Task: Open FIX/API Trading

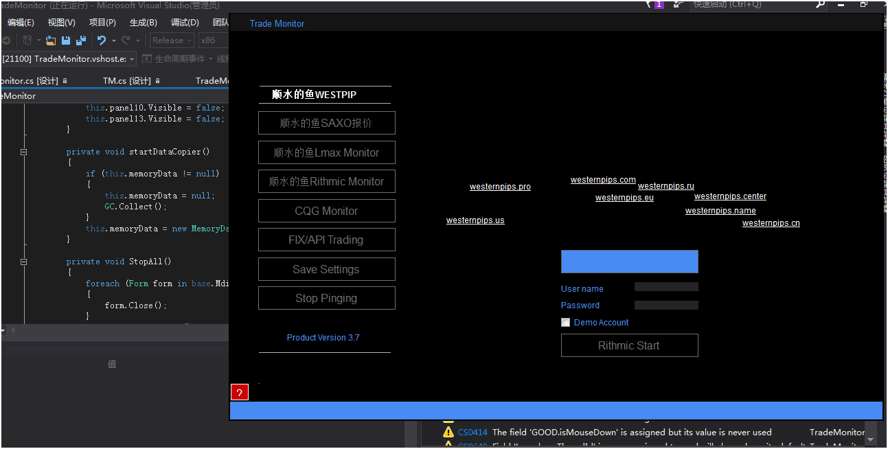Action: click(327, 240)
